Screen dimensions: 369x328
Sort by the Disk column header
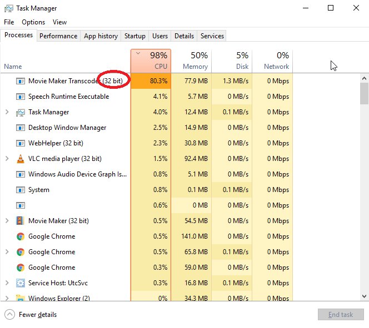tap(232, 61)
